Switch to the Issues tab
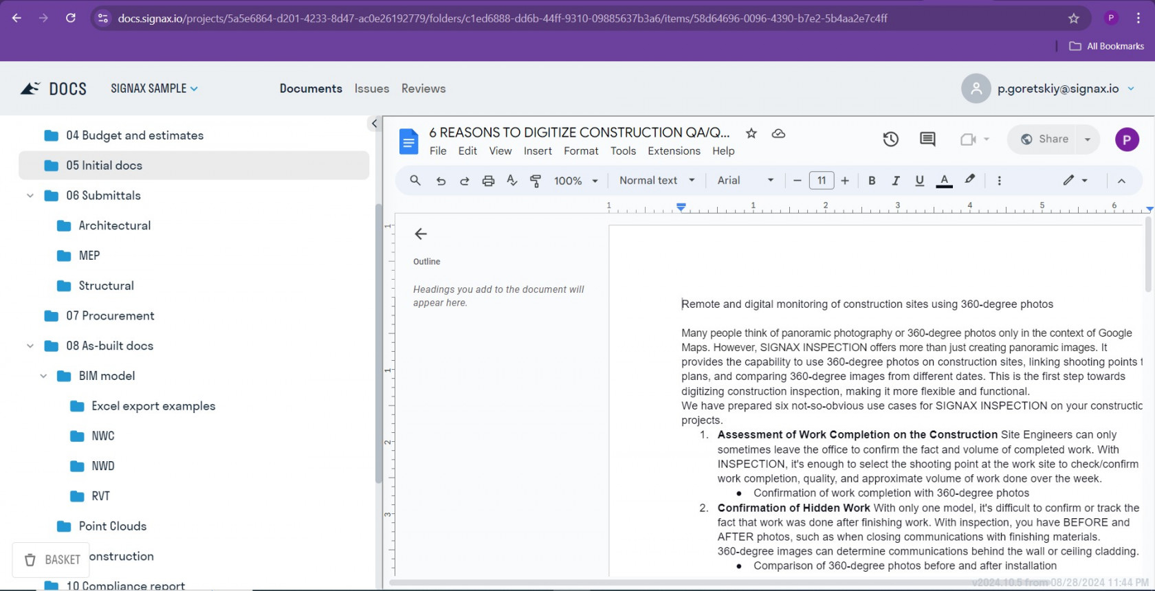 pyautogui.click(x=372, y=89)
